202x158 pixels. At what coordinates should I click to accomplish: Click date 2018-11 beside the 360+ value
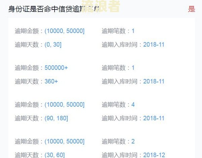pos(154,81)
